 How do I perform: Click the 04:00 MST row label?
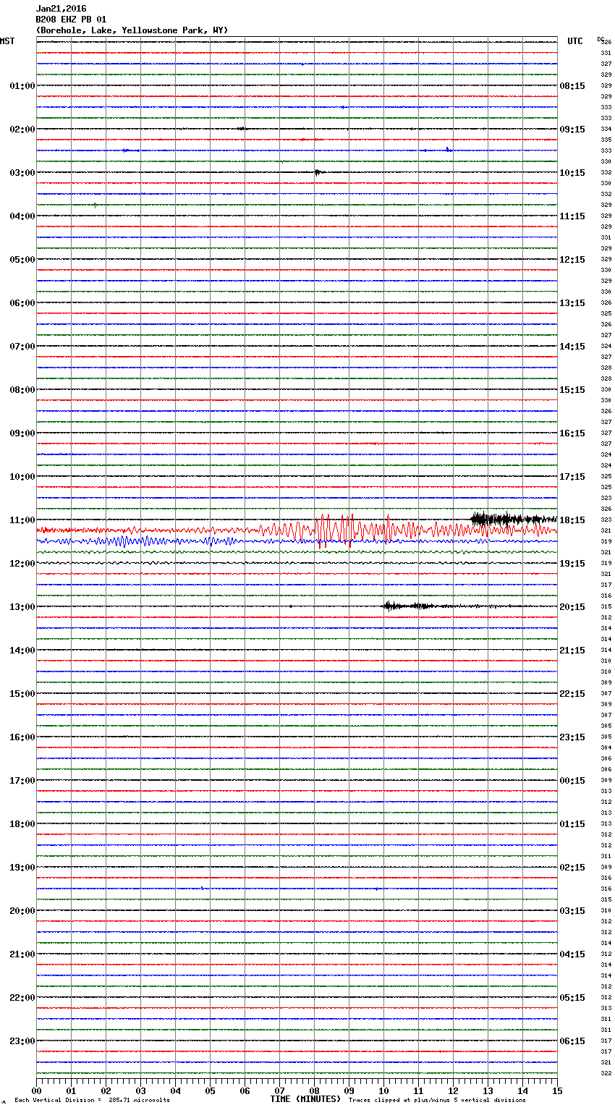tap(22, 216)
